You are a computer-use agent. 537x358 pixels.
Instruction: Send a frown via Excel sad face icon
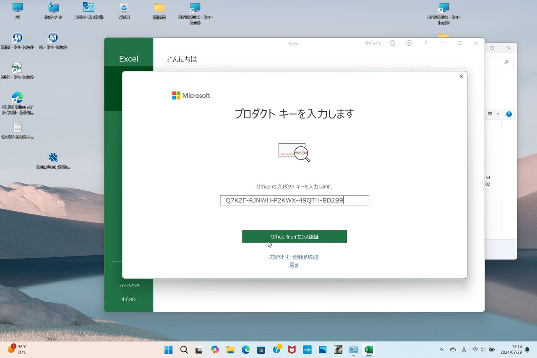pos(409,43)
